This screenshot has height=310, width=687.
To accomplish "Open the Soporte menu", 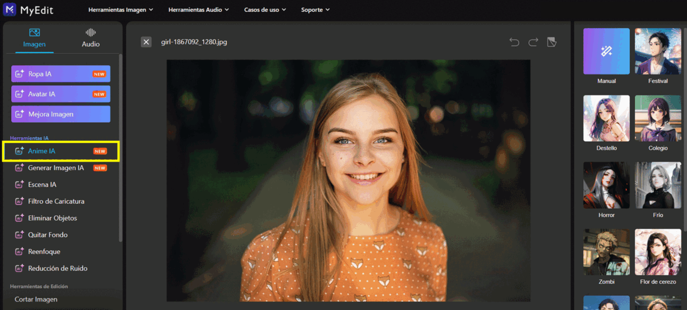I will pyautogui.click(x=315, y=10).
